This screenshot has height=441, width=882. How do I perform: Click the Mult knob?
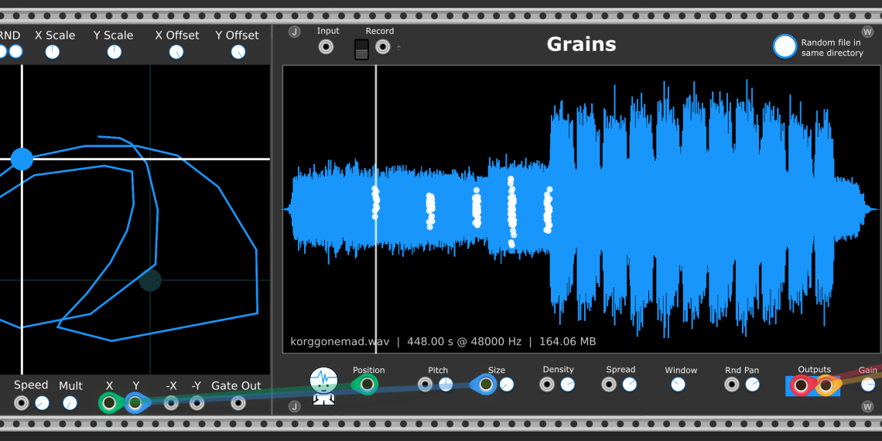(x=70, y=403)
